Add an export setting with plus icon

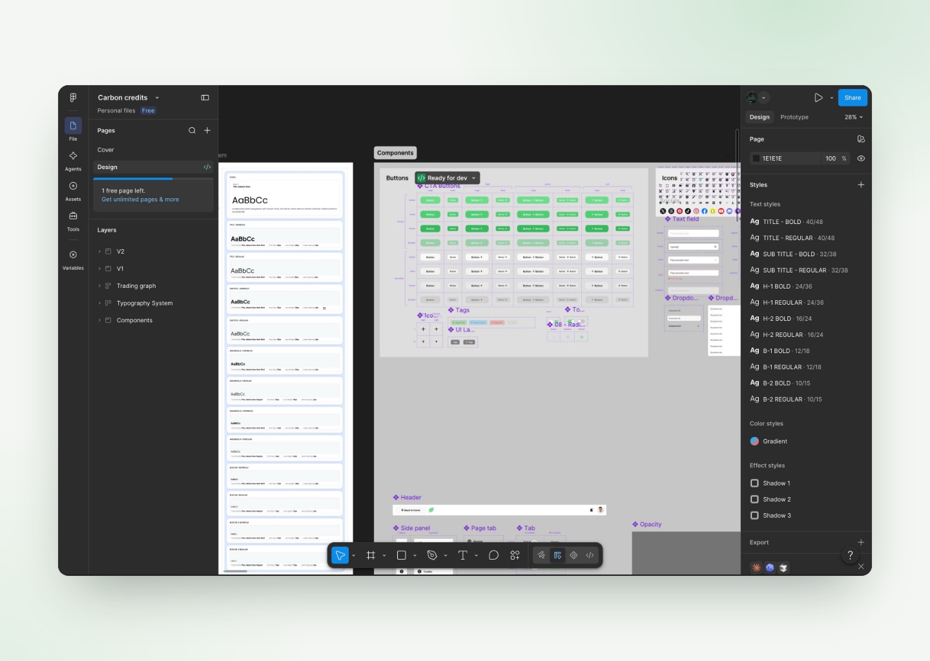coord(861,542)
